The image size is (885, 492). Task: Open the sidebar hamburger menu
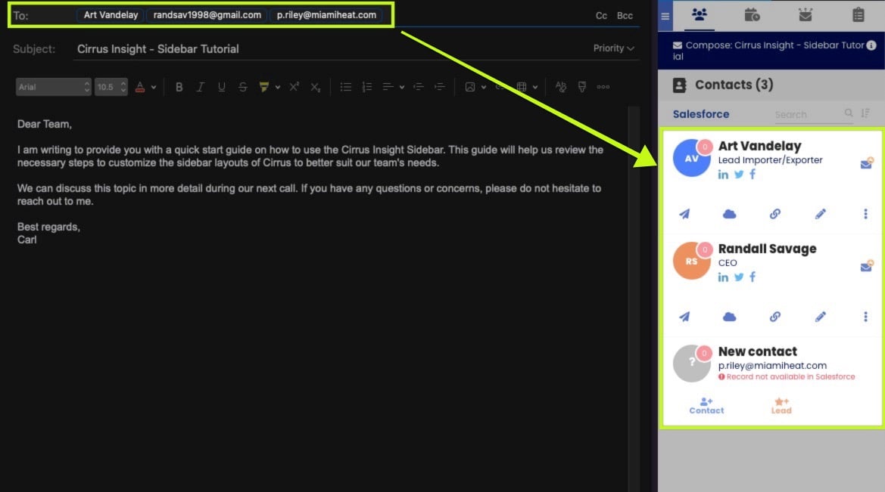pos(665,16)
